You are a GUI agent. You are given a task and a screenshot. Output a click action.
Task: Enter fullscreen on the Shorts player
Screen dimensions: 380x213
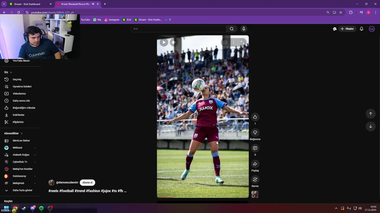242,42
